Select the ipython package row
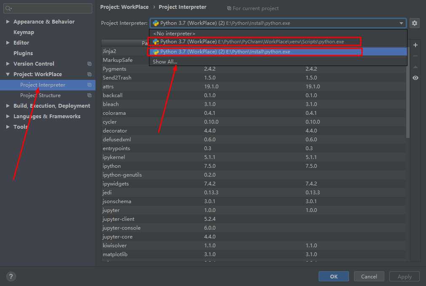Screen dimensions: 426x286 pyautogui.click(x=254, y=166)
